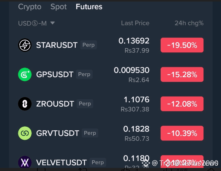Screen dimensions: 221x171
Task: Click the purple VELVETUSDT coin icon
Action: point(25,162)
